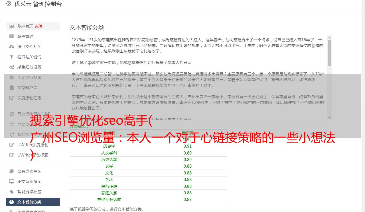
Task: Select the 民俗传统 category cell
Action: (109, 186)
